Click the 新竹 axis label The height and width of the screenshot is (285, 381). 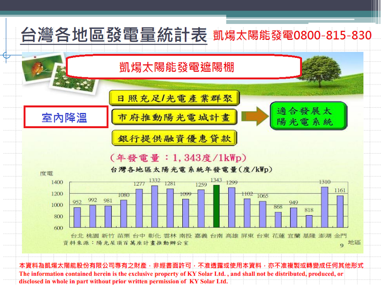108,236
